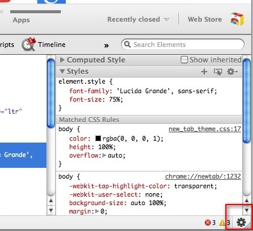The width and height of the screenshot is (253, 231).
Task: Focus the Search Elements field
Action: tap(183, 45)
